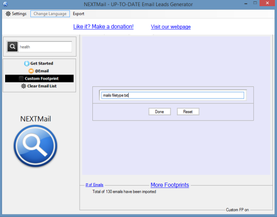Click the Reset button

click(x=188, y=112)
